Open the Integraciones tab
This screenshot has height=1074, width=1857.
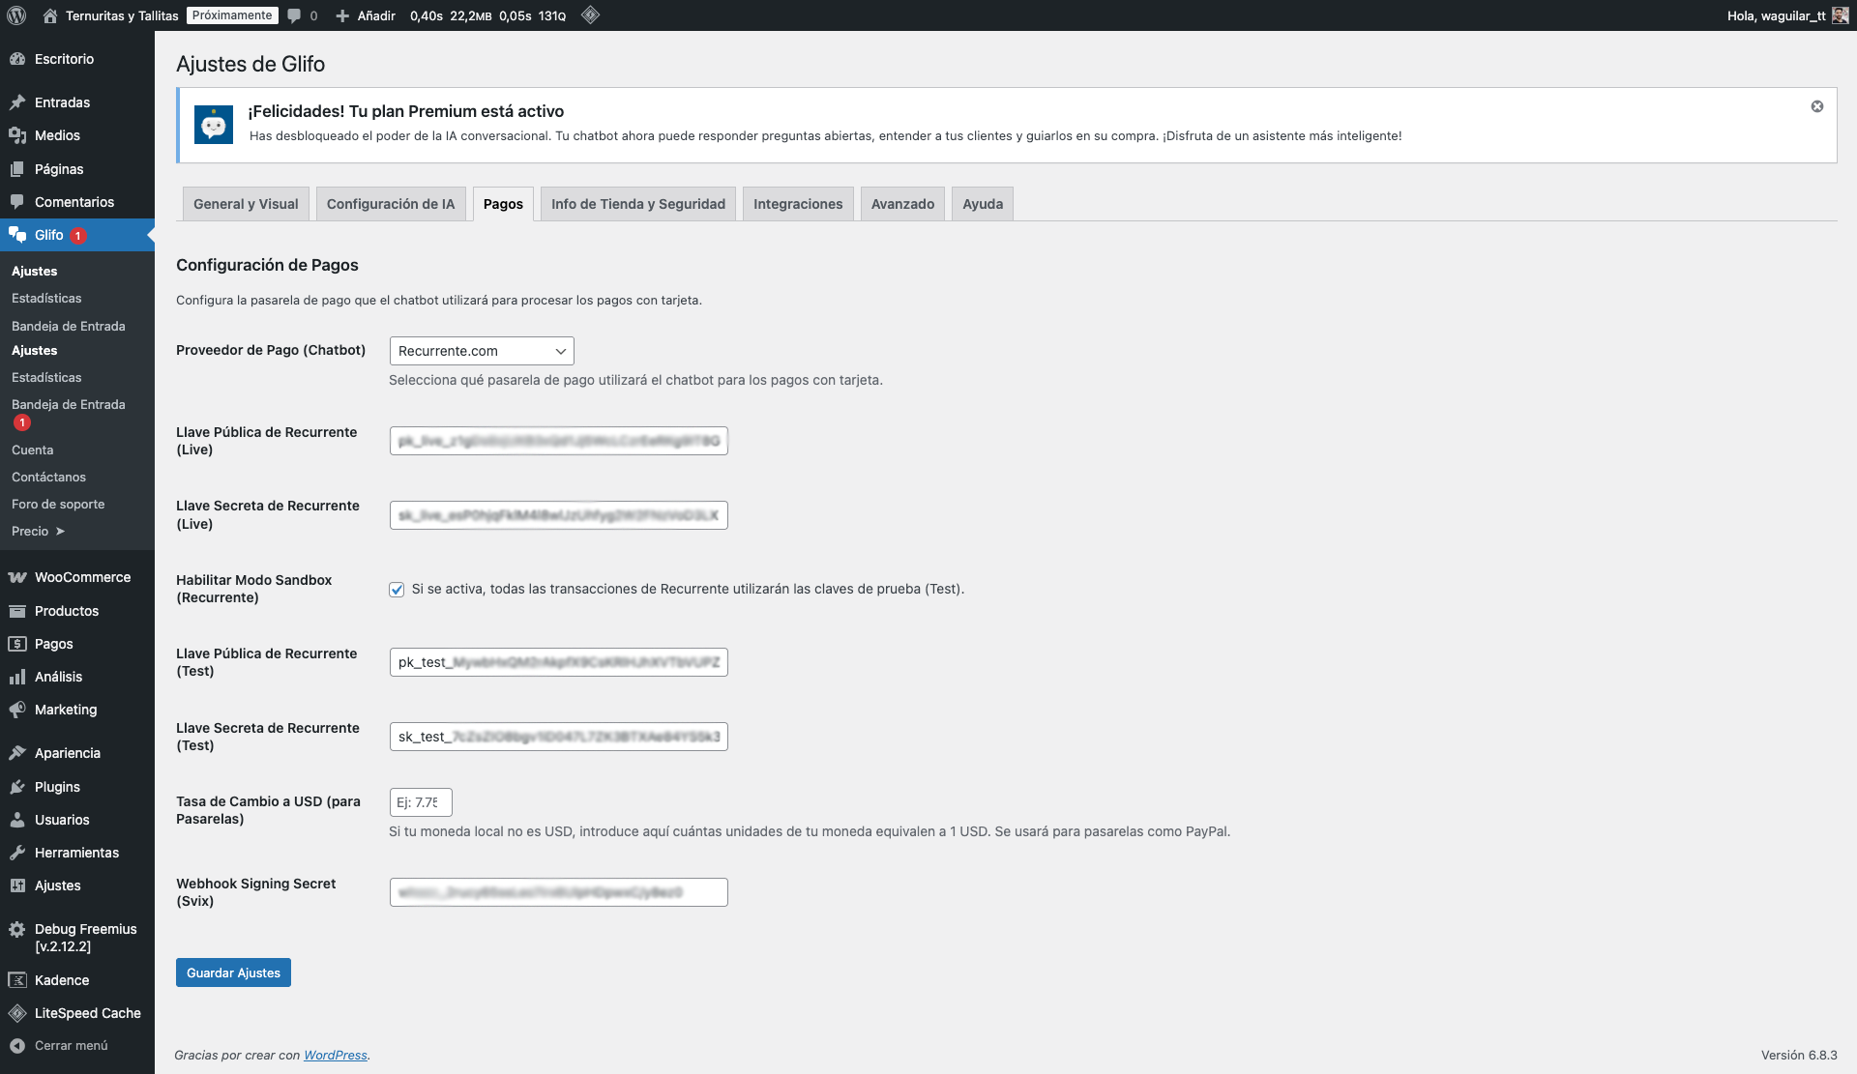(797, 204)
